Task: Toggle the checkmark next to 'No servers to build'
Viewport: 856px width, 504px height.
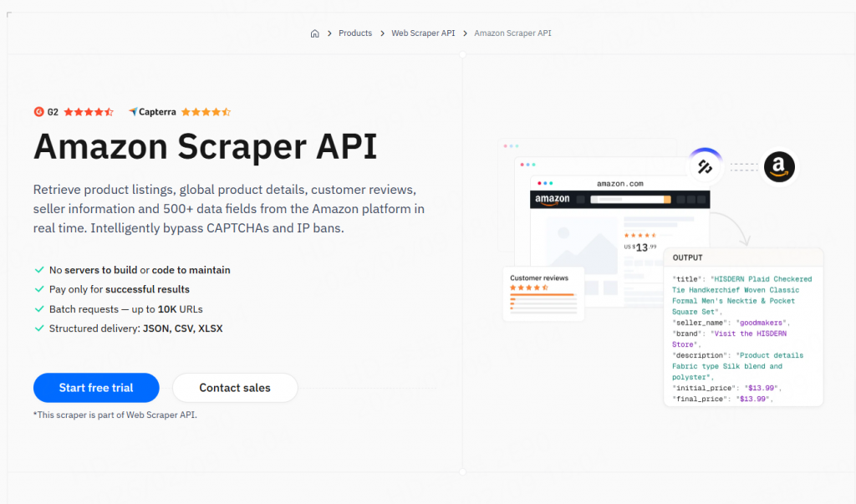Action: coord(38,270)
